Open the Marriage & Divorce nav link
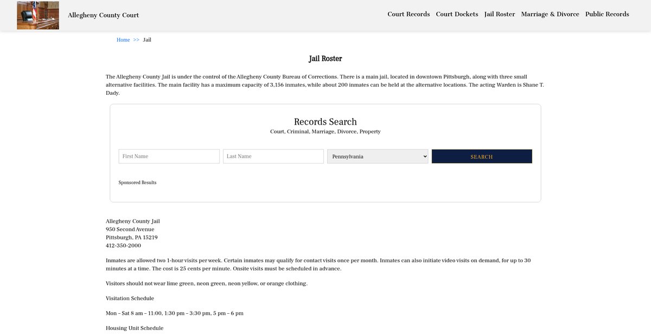The image size is (651, 336). pos(550,14)
